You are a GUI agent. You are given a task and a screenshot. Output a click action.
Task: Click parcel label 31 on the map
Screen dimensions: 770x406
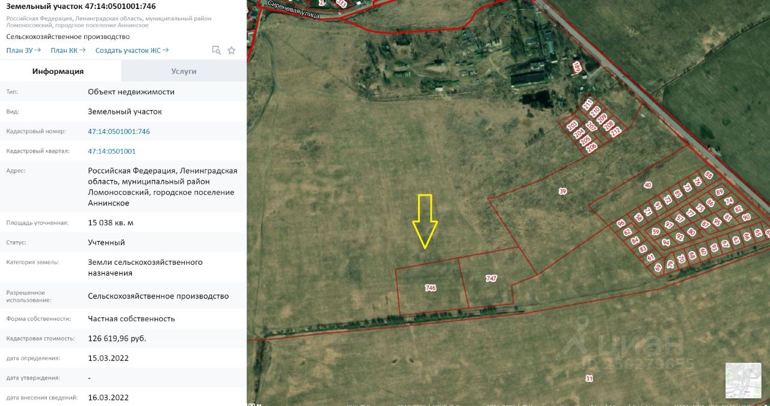[x=589, y=378]
